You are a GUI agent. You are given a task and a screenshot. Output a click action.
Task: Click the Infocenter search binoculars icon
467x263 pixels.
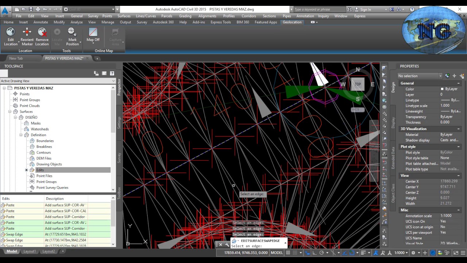[x=350, y=9]
